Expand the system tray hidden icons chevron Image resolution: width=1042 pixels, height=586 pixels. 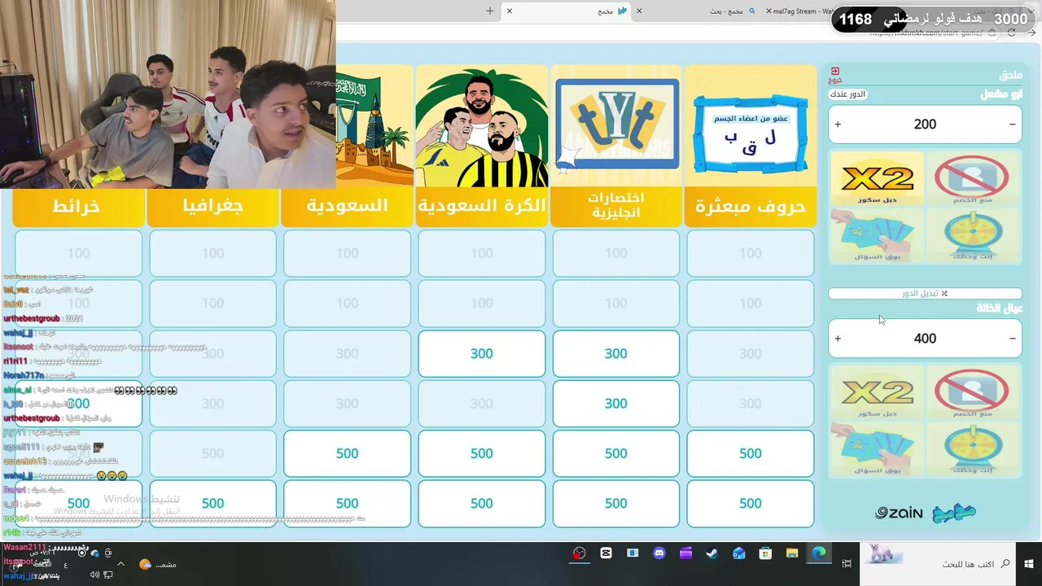click(x=120, y=563)
